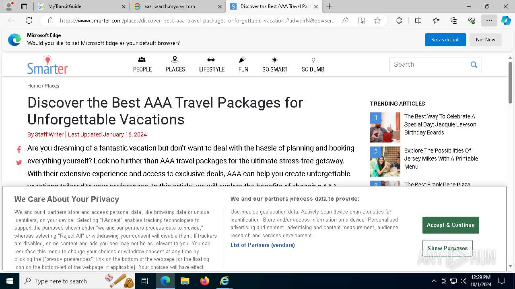Go to Places breadcrumb link
Image resolution: width=515 pixels, height=289 pixels.
coord(52,86)
